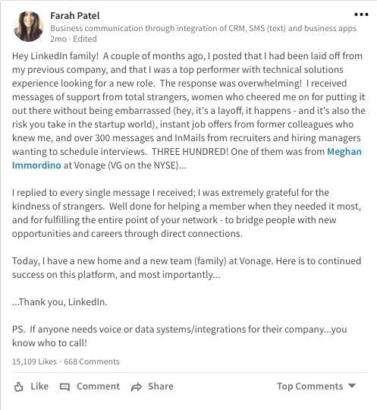
Task: Open Meghan Immordino's profile link
Action: pyautogui.click(x=344, y=152)
